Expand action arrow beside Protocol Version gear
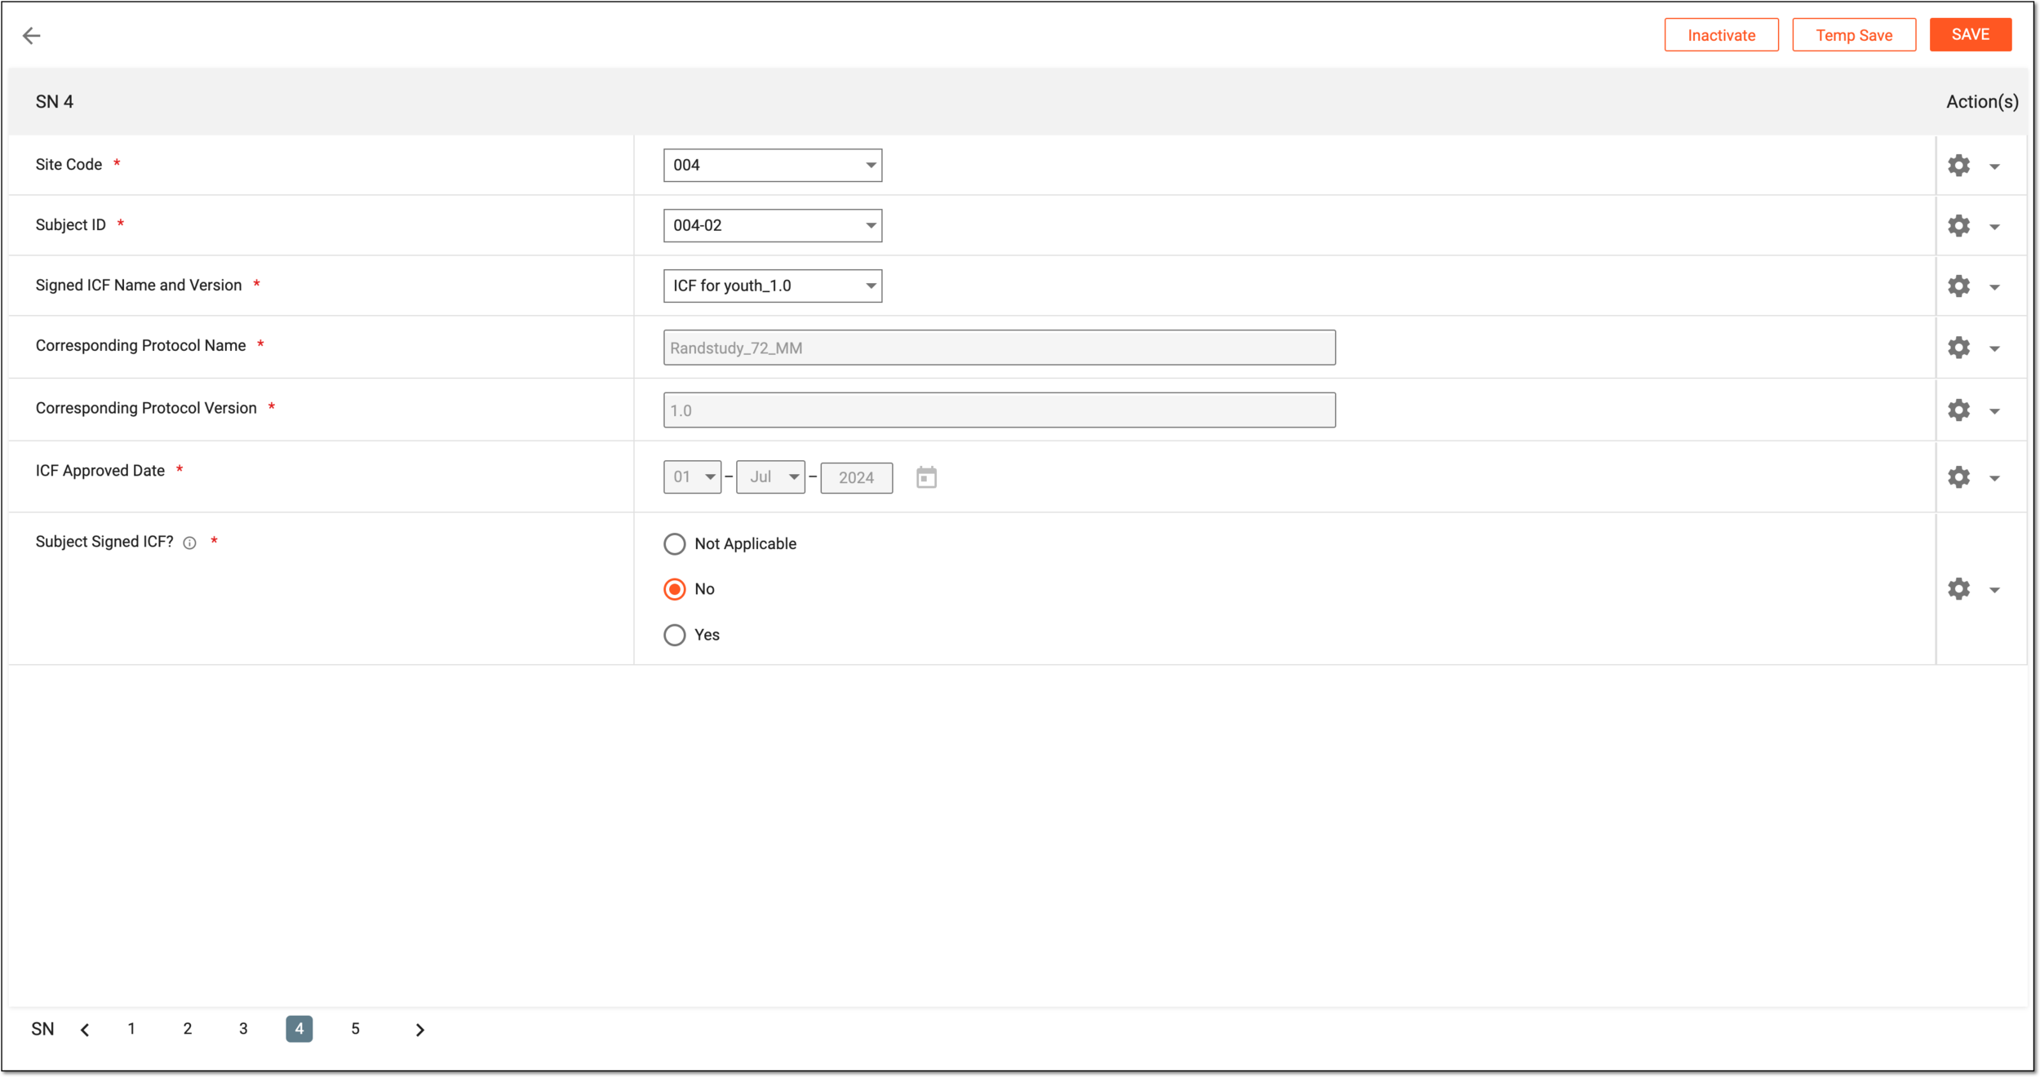Screen dimensions: 2040x1077 (x=1994, y=411)
